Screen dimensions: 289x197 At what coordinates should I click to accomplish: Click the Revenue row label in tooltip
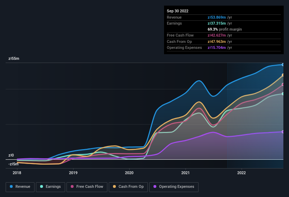click(x=174, y=17)
